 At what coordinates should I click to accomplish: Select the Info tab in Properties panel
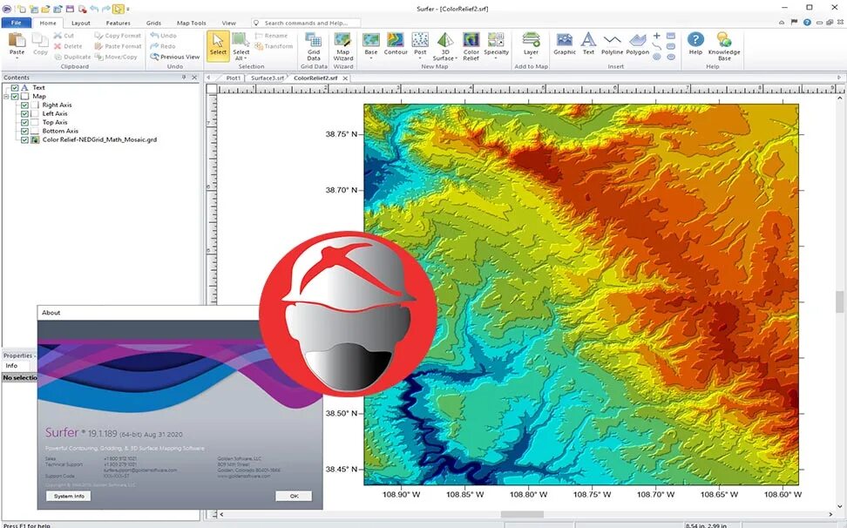click(x=12, y=365)
